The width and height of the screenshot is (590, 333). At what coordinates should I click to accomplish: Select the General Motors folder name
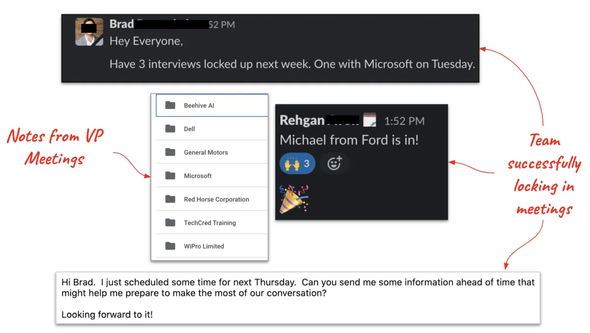pyautogui.click(x=206, y=153)
